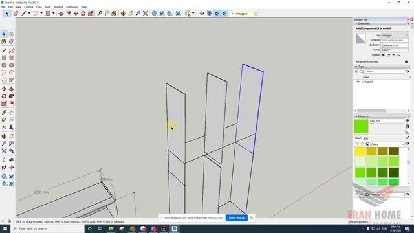
Task: Click the tags Search field
Action: click(384, 72)
